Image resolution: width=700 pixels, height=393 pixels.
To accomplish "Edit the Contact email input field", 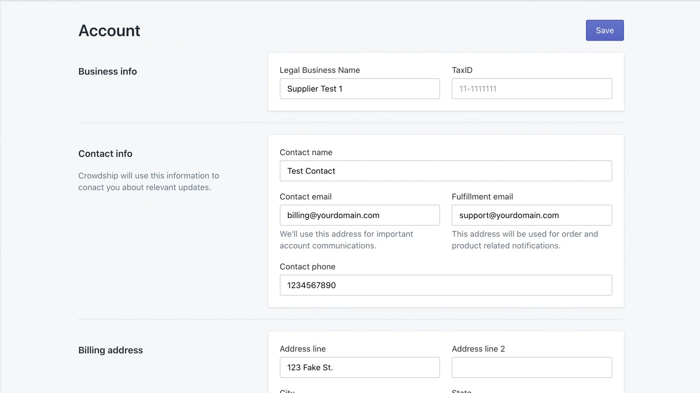I will tap(360, 215).
